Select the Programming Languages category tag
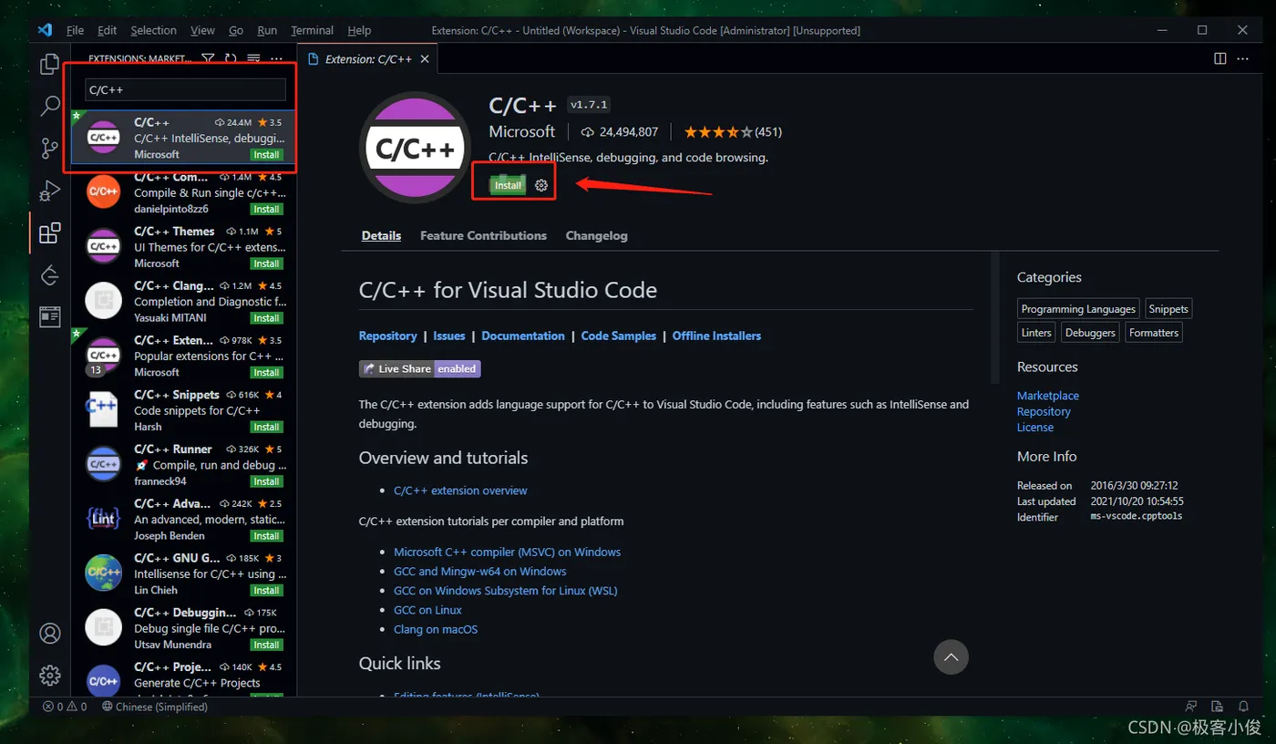The height and width of the screenshot is (744, 1276). click(x=1078, y=309)
